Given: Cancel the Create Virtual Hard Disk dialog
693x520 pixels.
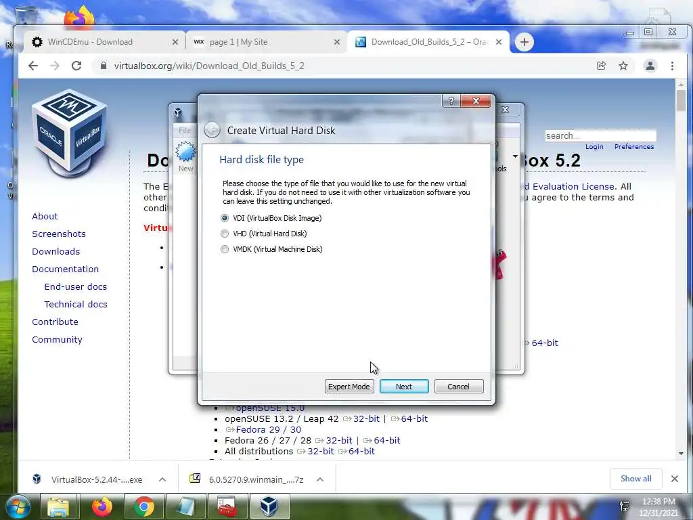Looking at the screenshot, I should [x=459, y=387].
